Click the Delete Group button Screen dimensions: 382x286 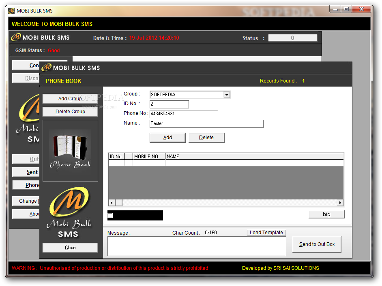[x=70, y=112]
